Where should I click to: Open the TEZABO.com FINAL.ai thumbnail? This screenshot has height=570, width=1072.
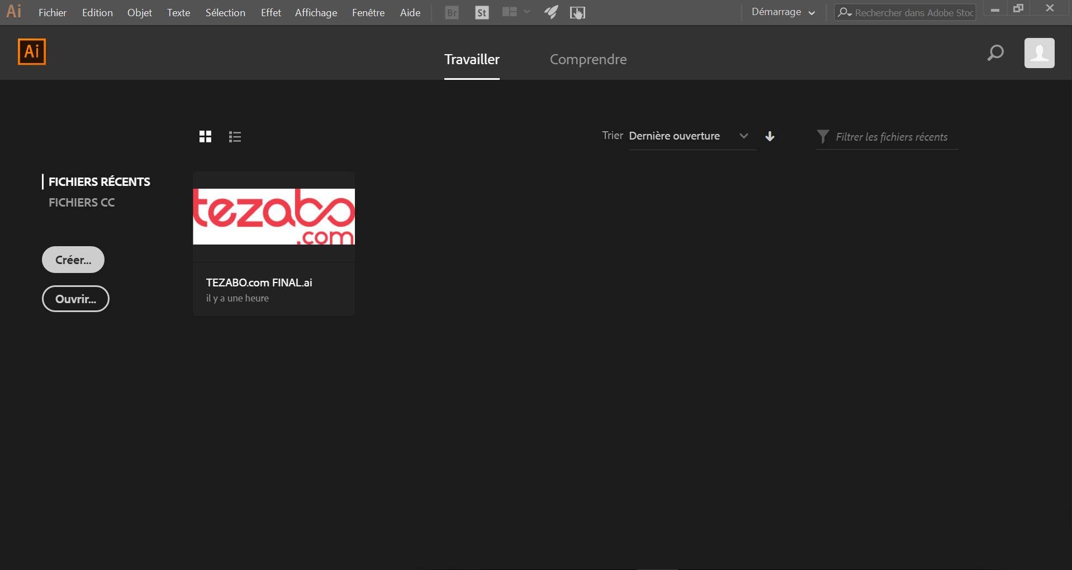point(274,217)
